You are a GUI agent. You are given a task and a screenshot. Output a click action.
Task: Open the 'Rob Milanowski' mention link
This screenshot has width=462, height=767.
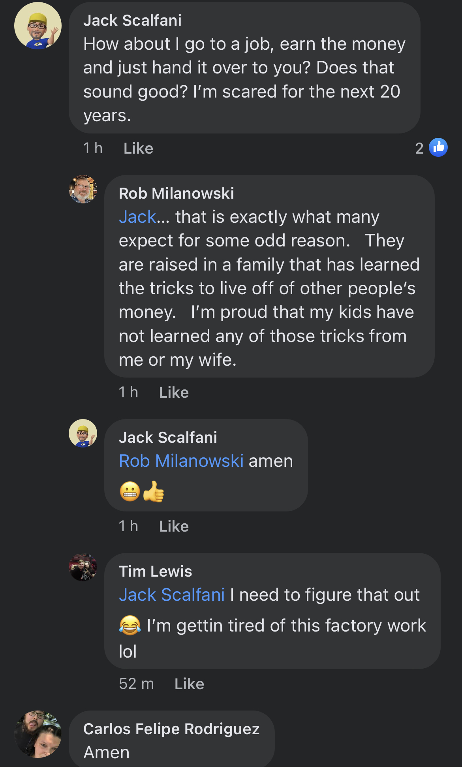tap(181, 461)
